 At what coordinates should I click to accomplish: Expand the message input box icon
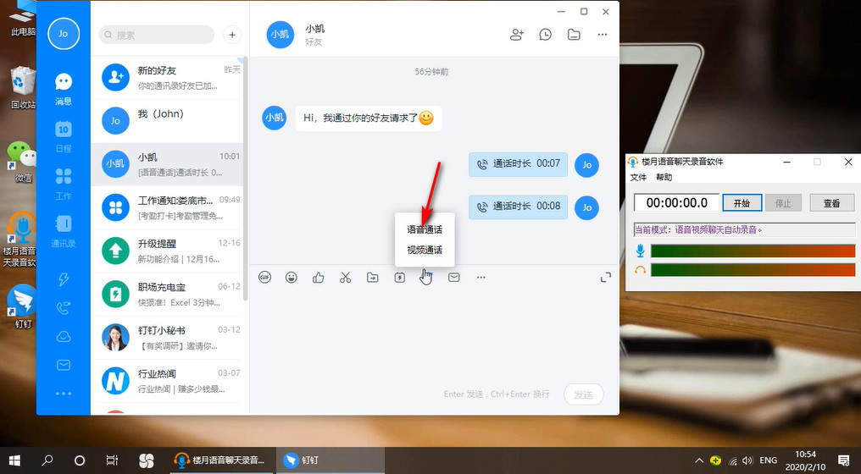pos(606,278)
